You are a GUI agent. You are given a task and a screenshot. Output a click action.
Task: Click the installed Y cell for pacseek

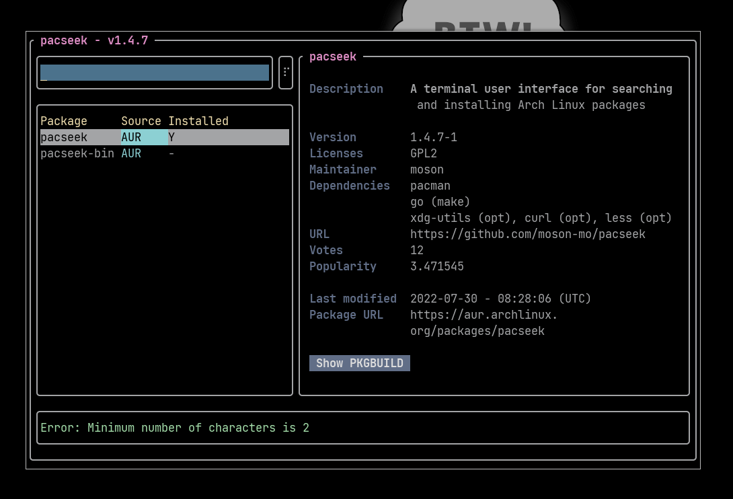coord(171,137)
